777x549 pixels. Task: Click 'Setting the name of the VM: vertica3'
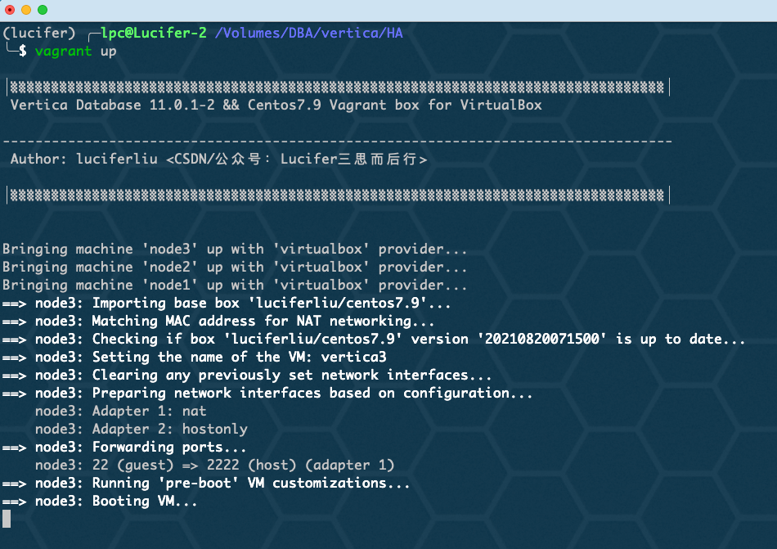pos(195,357)
